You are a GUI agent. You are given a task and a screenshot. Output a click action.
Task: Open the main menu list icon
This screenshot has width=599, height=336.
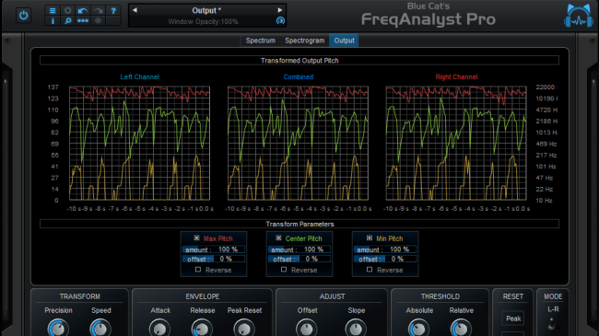coord(53,11)
